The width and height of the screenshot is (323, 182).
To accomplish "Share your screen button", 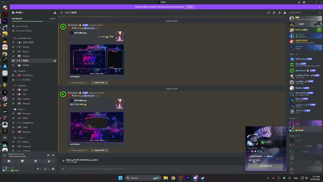I will pyautogui.click(x=22, y=161).
